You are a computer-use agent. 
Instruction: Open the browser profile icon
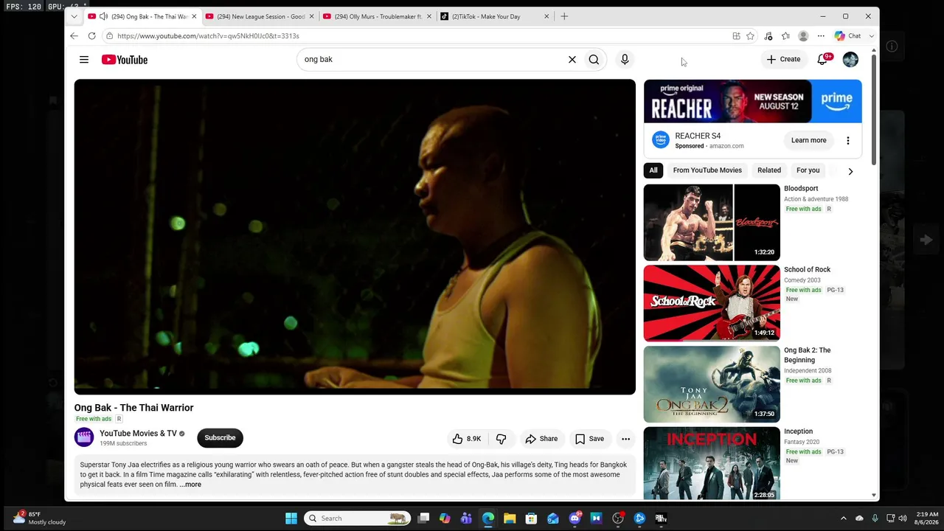803,36
